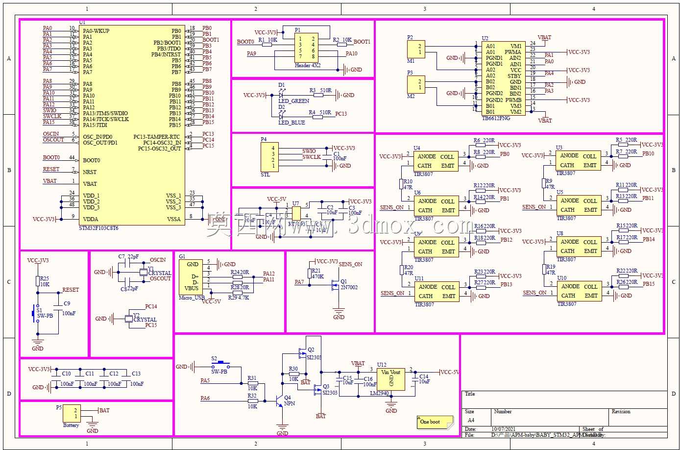
Task: Click the 'Revision' field label
Action: point(621,412)
